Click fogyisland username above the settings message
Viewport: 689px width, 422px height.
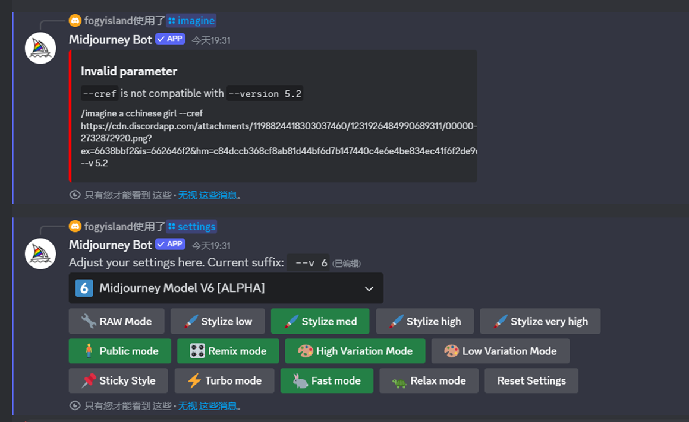pos(109,226)
